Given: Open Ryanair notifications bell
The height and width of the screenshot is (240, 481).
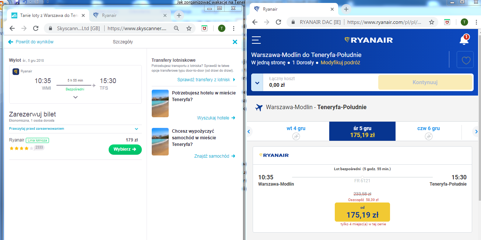Looking at the screenshot, I should [464, 40].
